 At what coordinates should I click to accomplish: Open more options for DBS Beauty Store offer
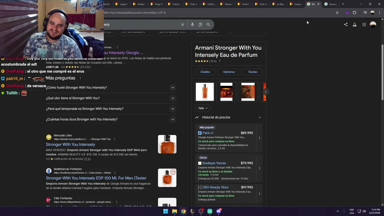259,194
